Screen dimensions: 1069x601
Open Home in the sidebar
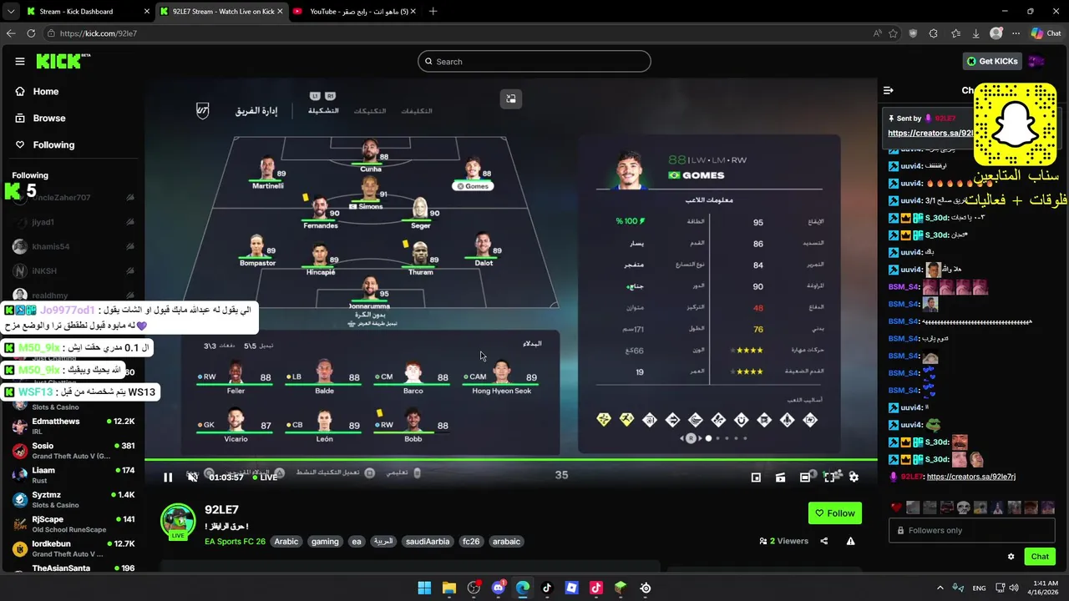(x=37, y=92)
